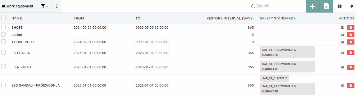Delete the Jacket row

click(x=351, y=35)
